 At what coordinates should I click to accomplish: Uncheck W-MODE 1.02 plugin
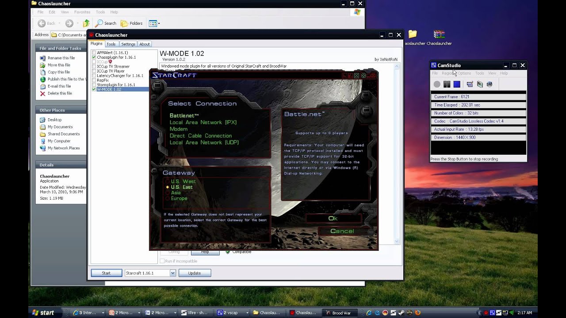coord(94,89)
